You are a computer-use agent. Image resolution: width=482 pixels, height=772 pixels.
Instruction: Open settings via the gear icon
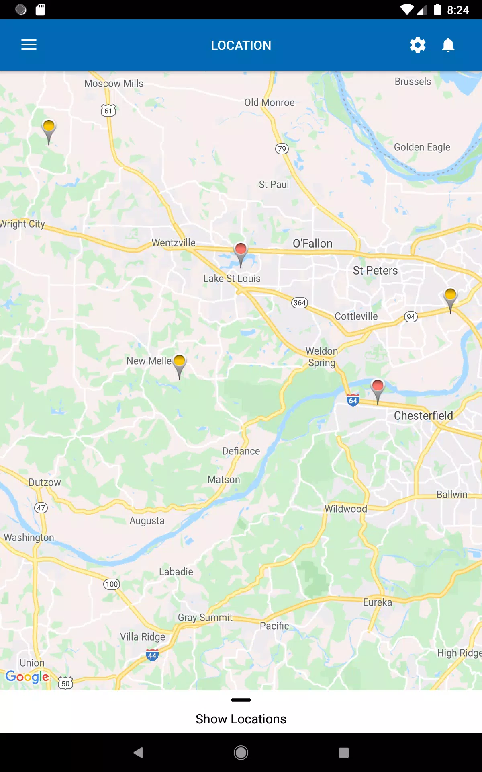tap(418, 45)
